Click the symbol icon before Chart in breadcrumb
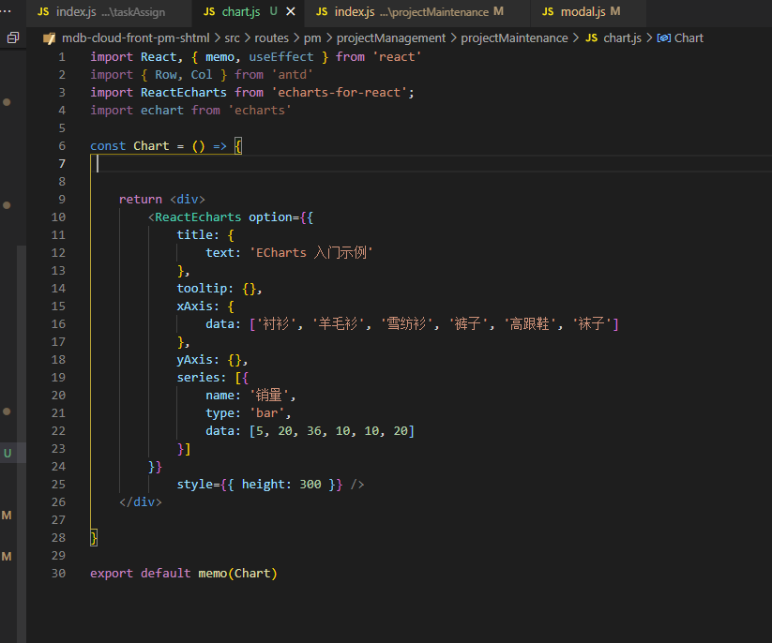772x643 pixels. pyautogui.click(x=664, y=37)
